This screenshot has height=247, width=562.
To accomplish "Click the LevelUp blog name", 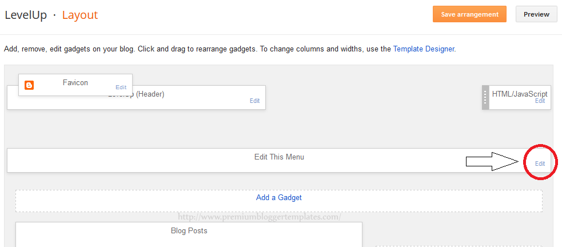I will pyautogui.click(x=26, y=15).
